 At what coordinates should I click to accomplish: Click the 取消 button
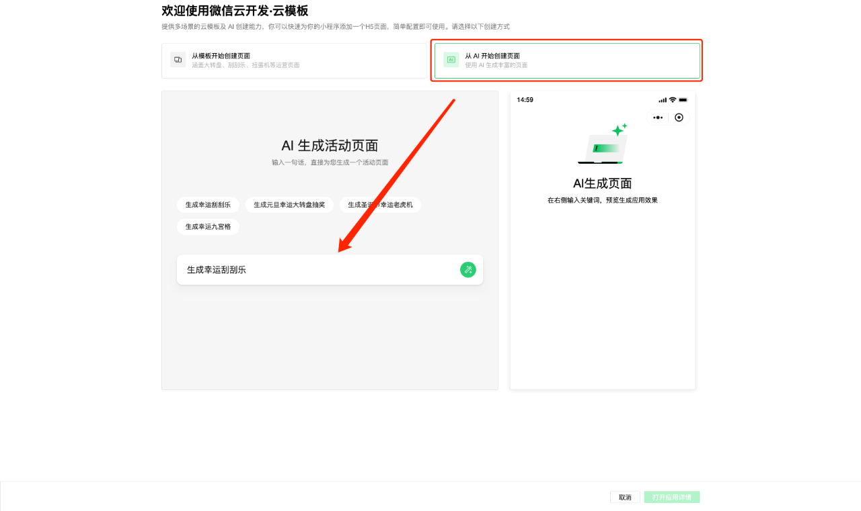(625, 498)
